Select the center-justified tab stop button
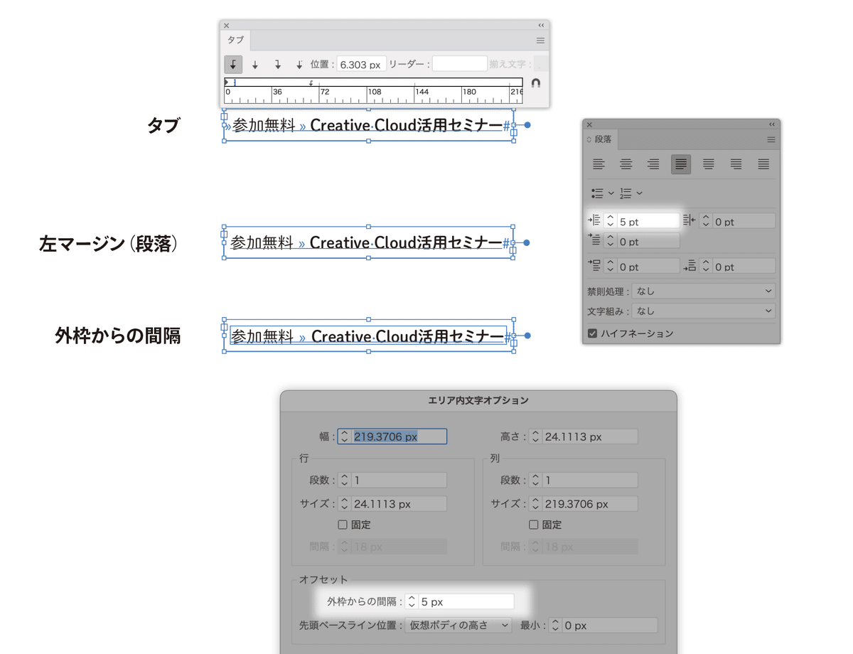Viewport: 853px width, 654px height. pos(255,64)
